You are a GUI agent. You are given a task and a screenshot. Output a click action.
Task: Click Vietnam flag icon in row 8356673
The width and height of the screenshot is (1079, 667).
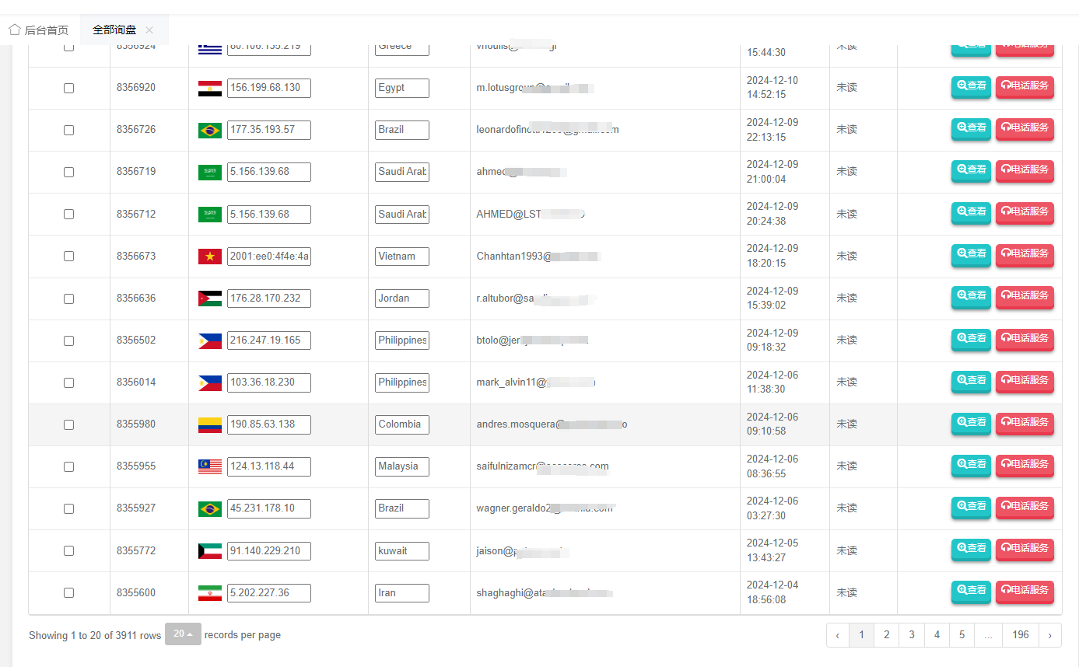coord(210,257)
